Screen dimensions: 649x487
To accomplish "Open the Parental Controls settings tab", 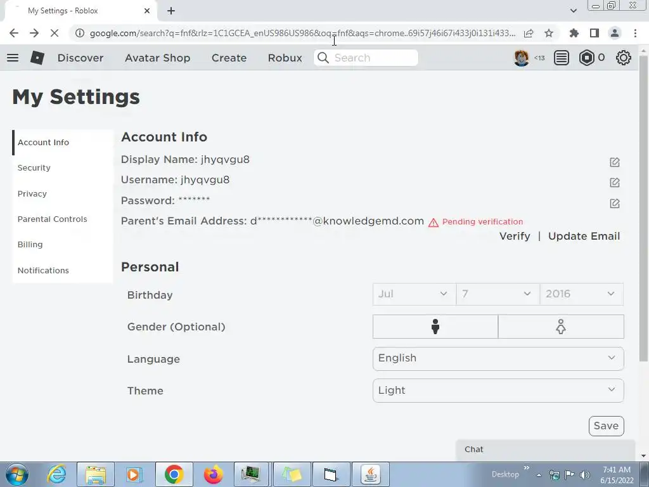I will (x=63, y=219).
